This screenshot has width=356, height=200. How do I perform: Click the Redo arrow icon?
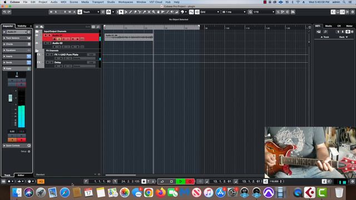[x=9, y=12]
